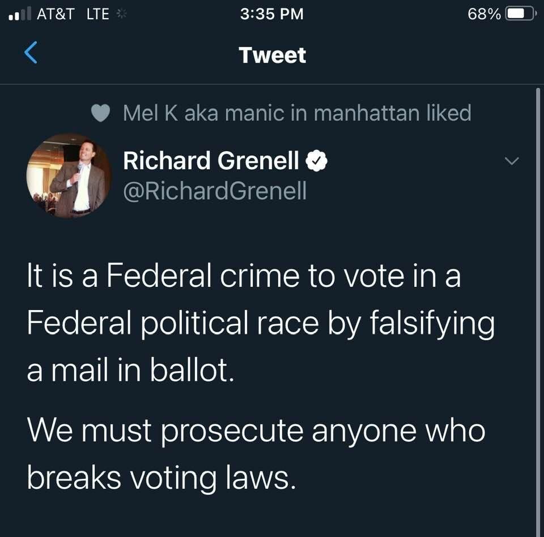Tap the blue back arrow
This screenshot has width=544, height=537.
31,54
